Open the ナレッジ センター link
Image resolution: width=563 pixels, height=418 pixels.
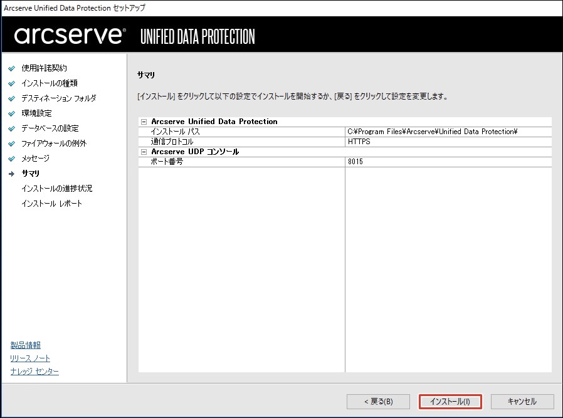[34, 372]
